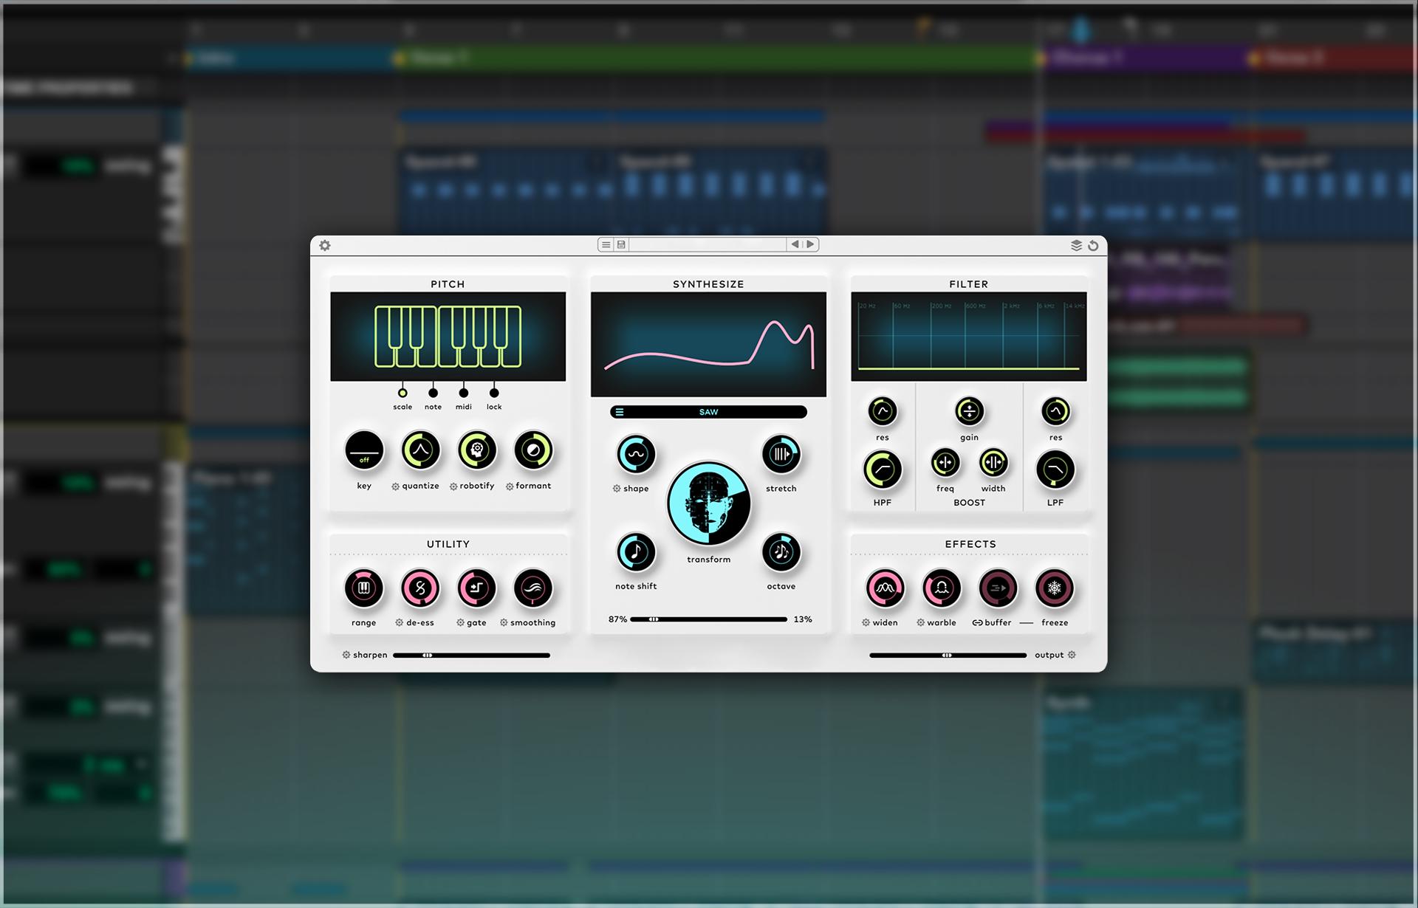The height and width of the screenshot is (908, 1418).
Task: Click the large transform face knob
Action: 709,503
